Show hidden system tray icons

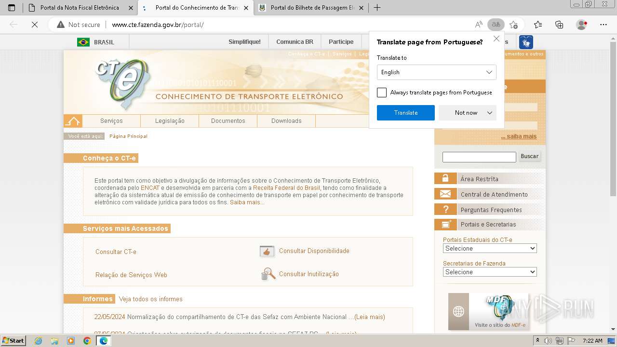(537, 341)
